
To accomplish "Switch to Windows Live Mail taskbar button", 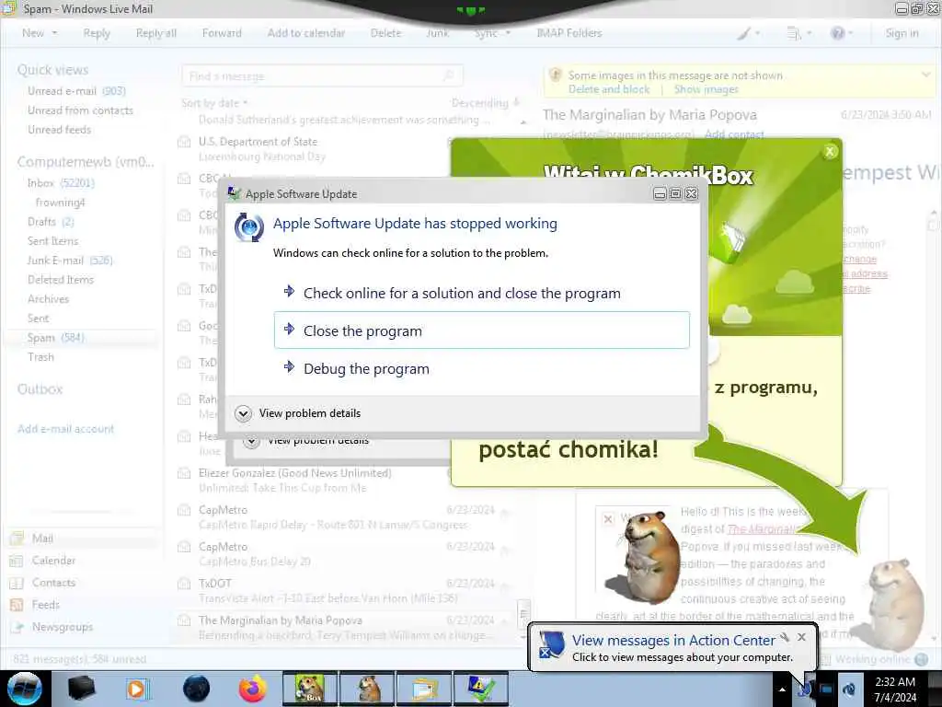I will 424,689.
